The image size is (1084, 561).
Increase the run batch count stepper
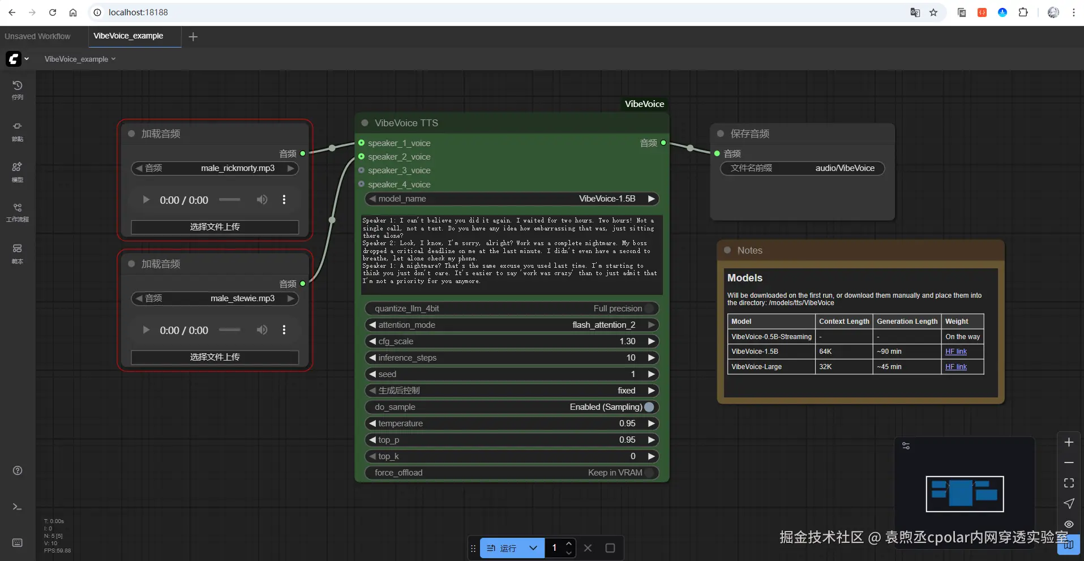click(569, 543)
